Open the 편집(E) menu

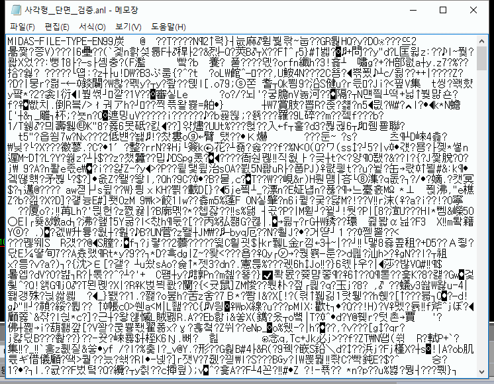click(x=57, y=27)
